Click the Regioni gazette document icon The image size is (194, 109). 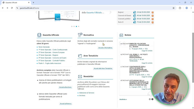(x=134, y=12)
